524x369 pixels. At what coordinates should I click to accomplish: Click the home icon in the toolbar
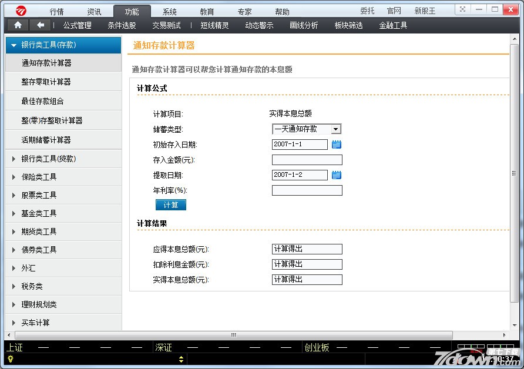(x=18, y=25)
